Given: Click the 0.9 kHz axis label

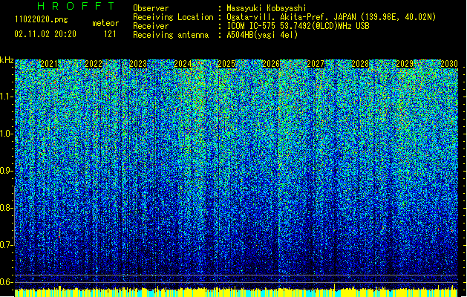Looking at the screenshot, I should (7, 171).
